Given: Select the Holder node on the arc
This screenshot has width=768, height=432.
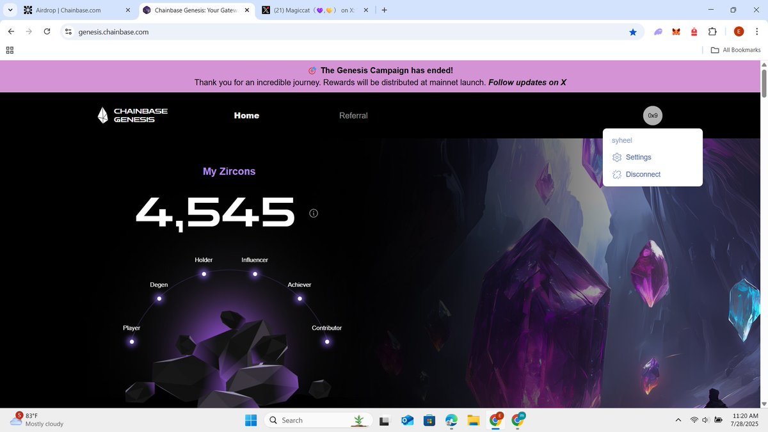Looking at the screenshot, I should (x=204, y=274).
